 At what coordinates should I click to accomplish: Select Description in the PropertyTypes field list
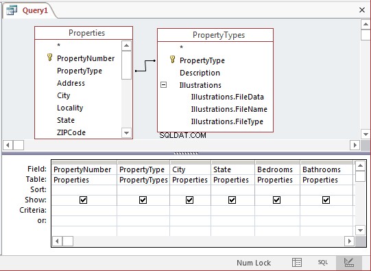(x=200, y=73)
